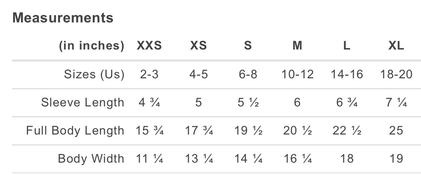Click the (in inches) header cell
This screenshot has height=175, width=421.
[x=91, y=46]
